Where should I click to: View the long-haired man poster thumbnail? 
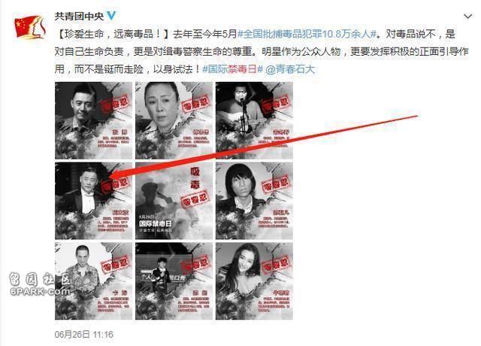click(254, 201)
